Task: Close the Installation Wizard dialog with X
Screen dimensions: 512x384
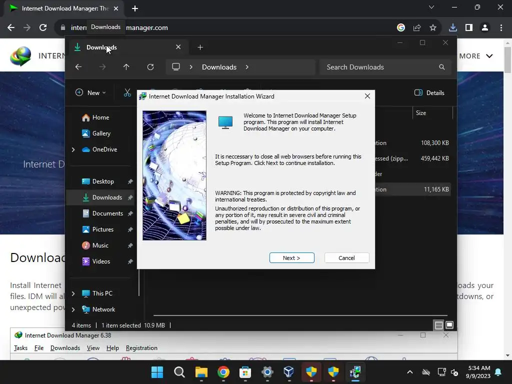Action: click(x=367, y=96)
